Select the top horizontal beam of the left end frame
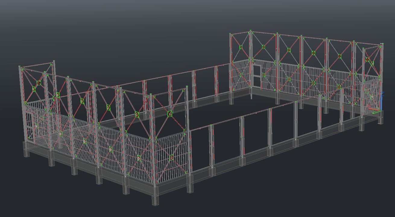Viewport: 395px width, 217px height. [x=37, y=65]
